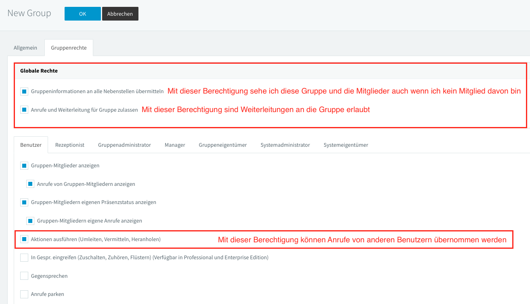Viewport: 530px width, 304px height.
Task: Disable Aktionen ausführen checkbox
Action: 24,239
